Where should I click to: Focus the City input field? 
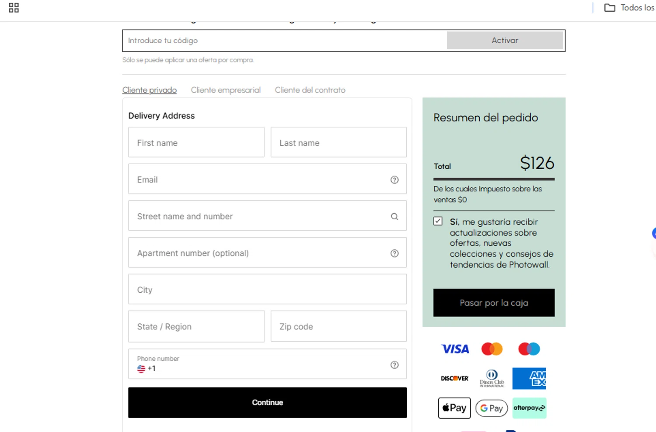click(x=267, y=289)
